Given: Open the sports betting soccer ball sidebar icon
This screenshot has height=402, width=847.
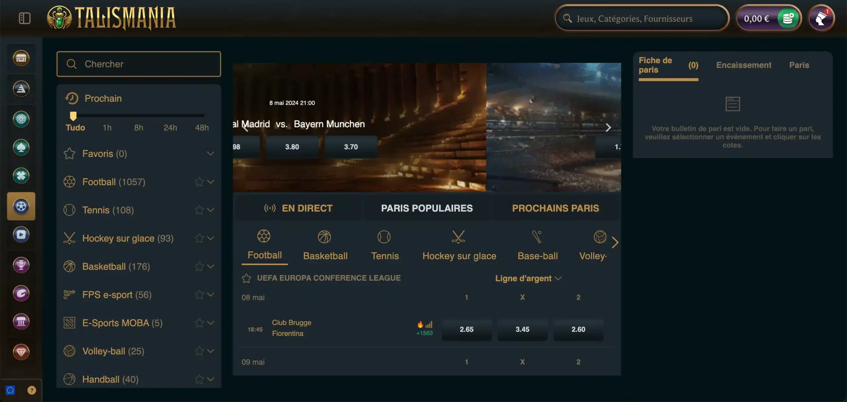Looking at the screenshot, I should tap(21, 206).
